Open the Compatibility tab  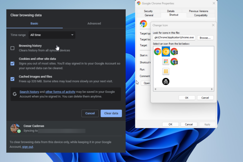(200, 15)
